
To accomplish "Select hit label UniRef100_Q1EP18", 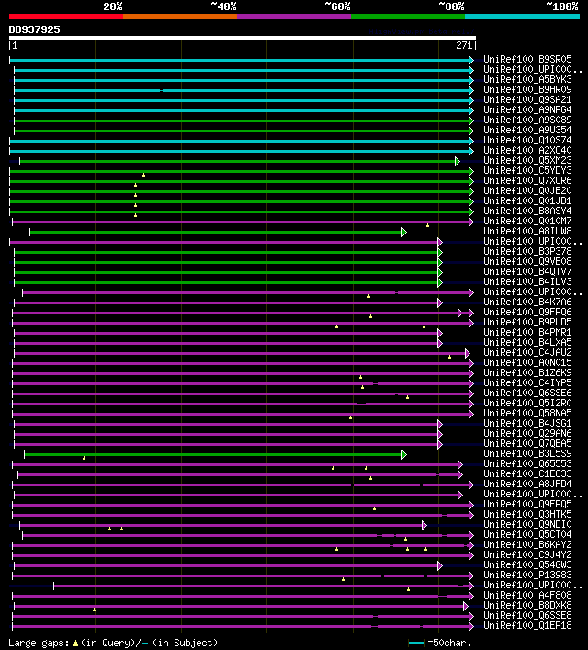I will click(527, 625).
